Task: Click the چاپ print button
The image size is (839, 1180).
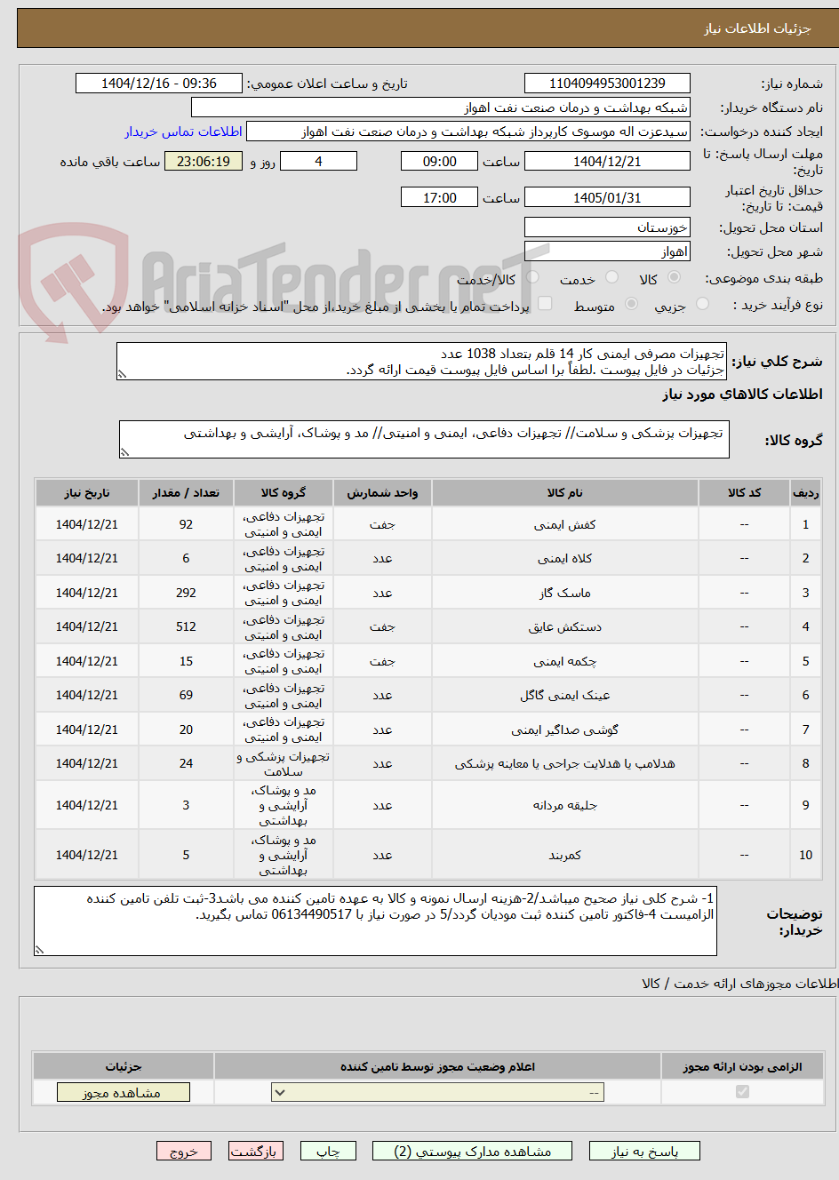Action: [328, 1152]
